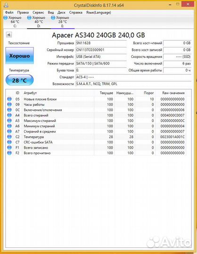Open the Справка menu
The height and width of the screenshot is (254, 197).
(75, 13)
